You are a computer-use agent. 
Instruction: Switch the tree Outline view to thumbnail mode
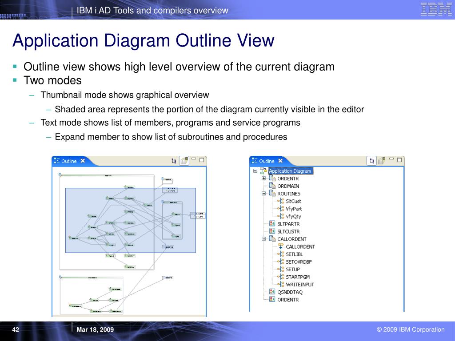[382, 160]
